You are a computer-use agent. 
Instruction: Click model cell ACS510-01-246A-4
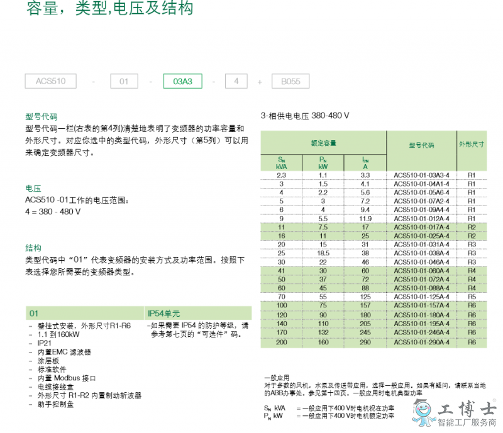point(421,332)
